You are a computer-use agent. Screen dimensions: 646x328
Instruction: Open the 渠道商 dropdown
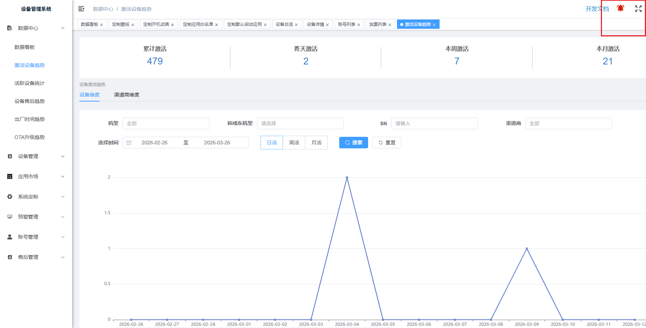(569, 123)
